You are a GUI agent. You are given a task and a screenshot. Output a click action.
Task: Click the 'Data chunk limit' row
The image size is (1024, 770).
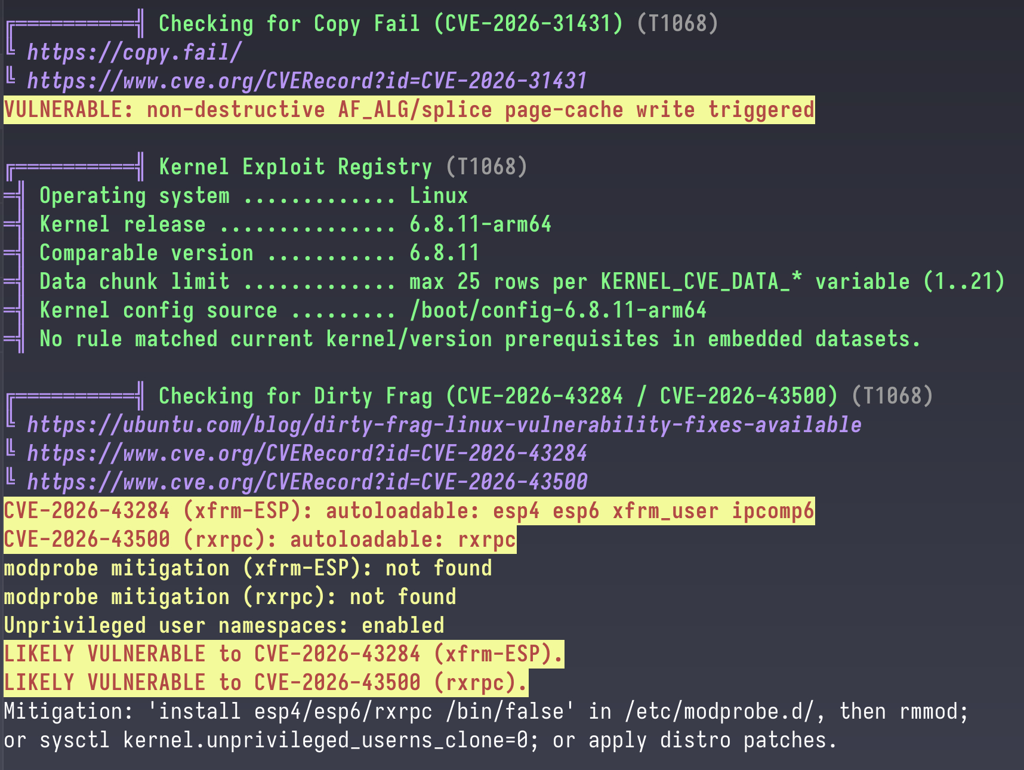[x=522, y=282]
